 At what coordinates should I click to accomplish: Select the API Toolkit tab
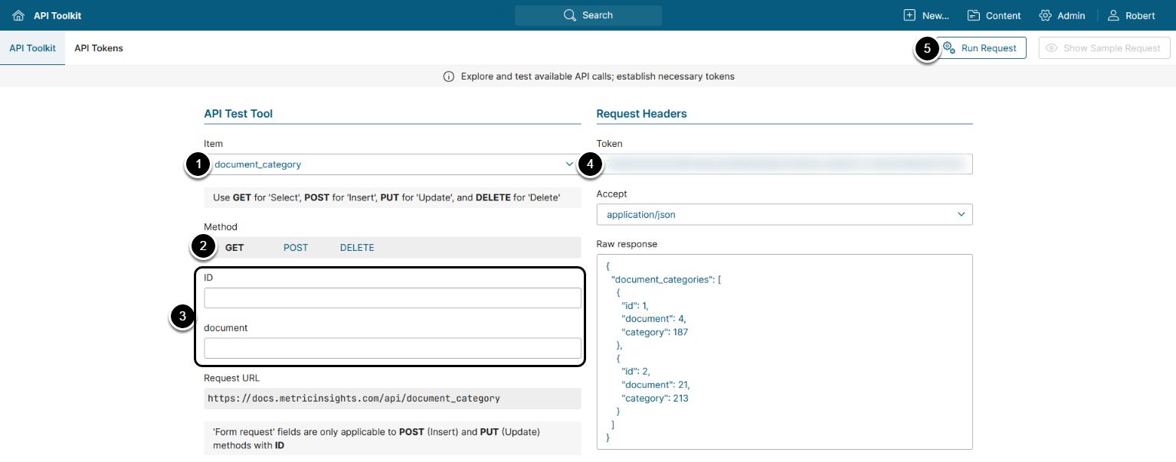(32, 48)
